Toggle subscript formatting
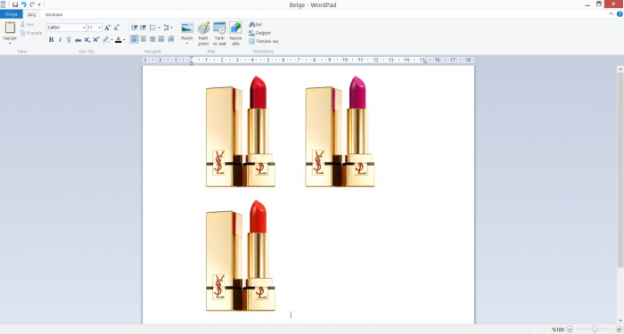 point(87,39)
